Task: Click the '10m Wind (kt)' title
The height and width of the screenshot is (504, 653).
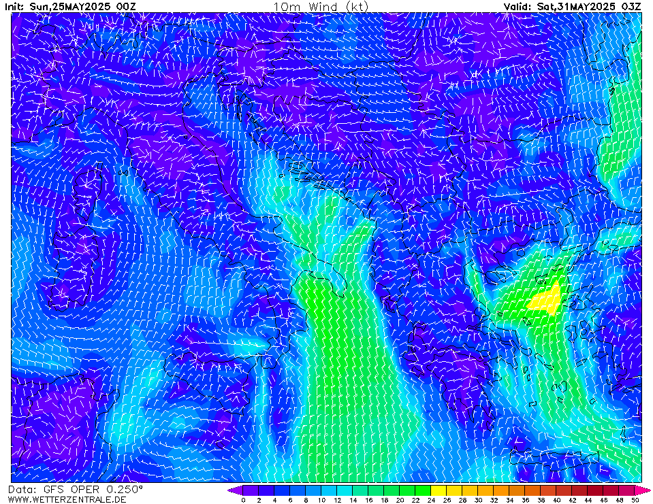Action: [321, 7]
